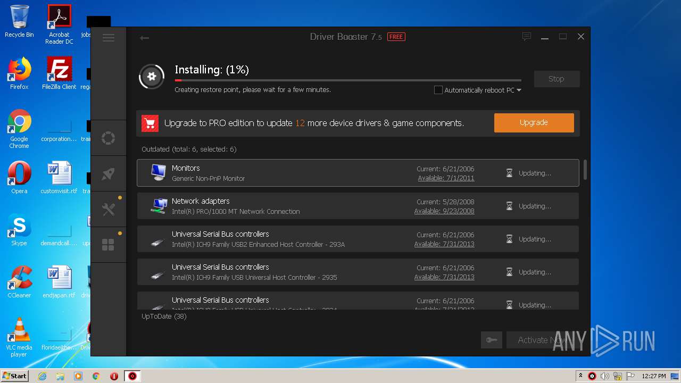Open Available 7/1/2011 link for Monitors
Viewport: 681px width, 383px height.
point(446,178)
